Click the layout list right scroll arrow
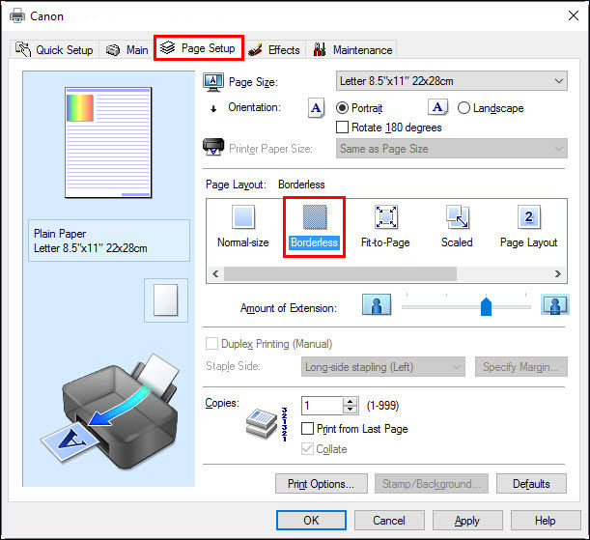This screenshot has width=590, height=540. coord(558,273)
